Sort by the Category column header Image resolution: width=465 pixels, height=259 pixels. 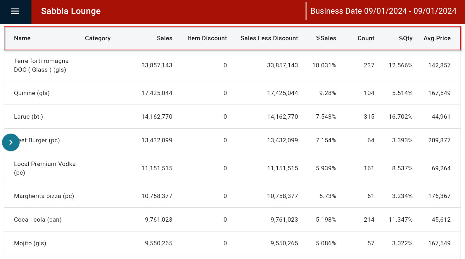tap(98, 38)
